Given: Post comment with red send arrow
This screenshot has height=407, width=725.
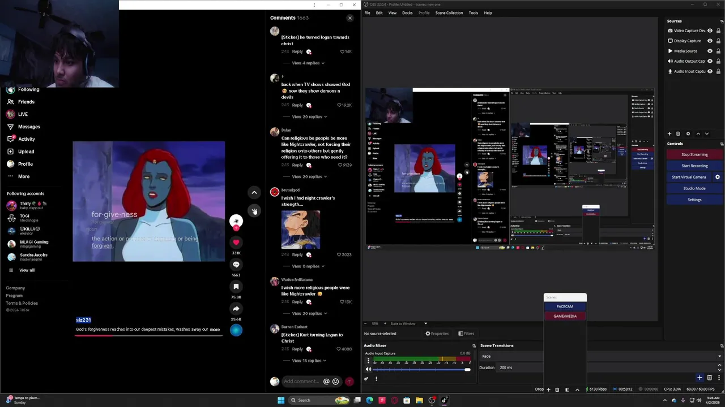Looking at the screenshot, I should tap(349, 382).
